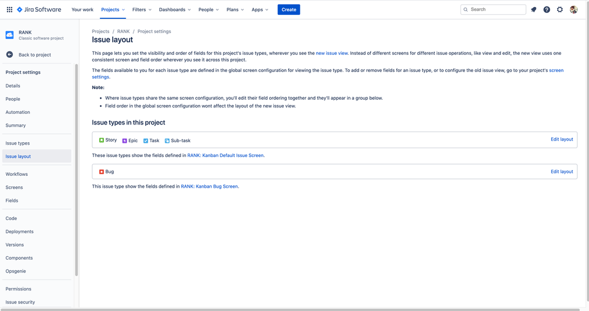Image resolution: width=589 pixels, height=311 pixels.
Task: Open the help question mark icon
Action: tap(547, 9)
